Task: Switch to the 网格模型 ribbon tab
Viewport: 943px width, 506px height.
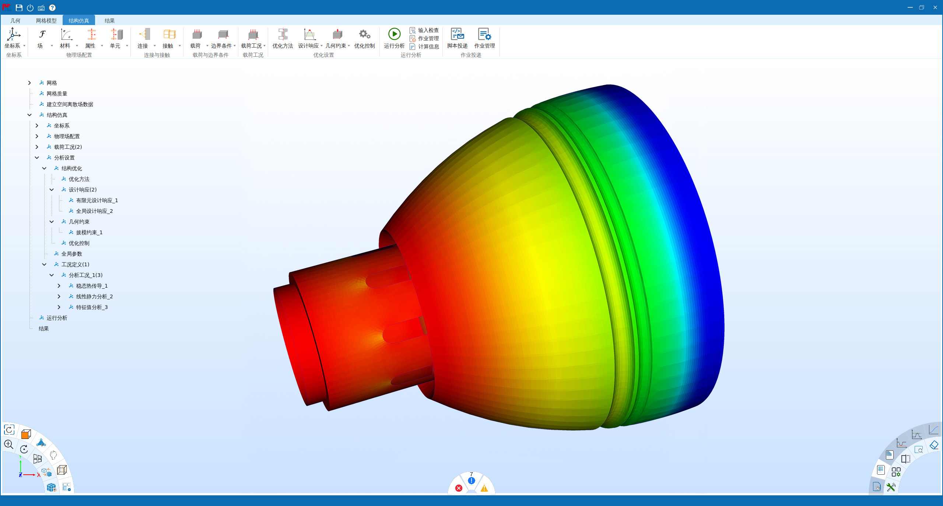Action: [x=46, y=21]
